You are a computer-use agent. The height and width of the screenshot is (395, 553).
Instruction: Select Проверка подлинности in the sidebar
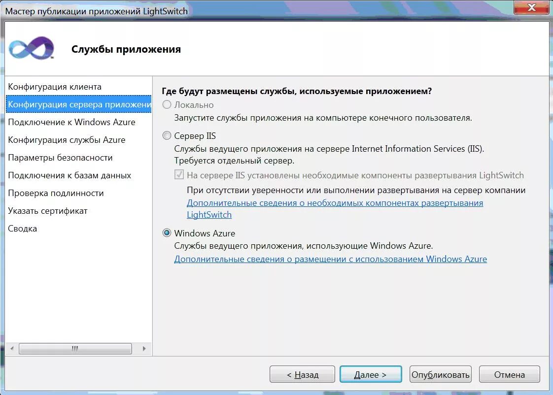click(56, 193)
